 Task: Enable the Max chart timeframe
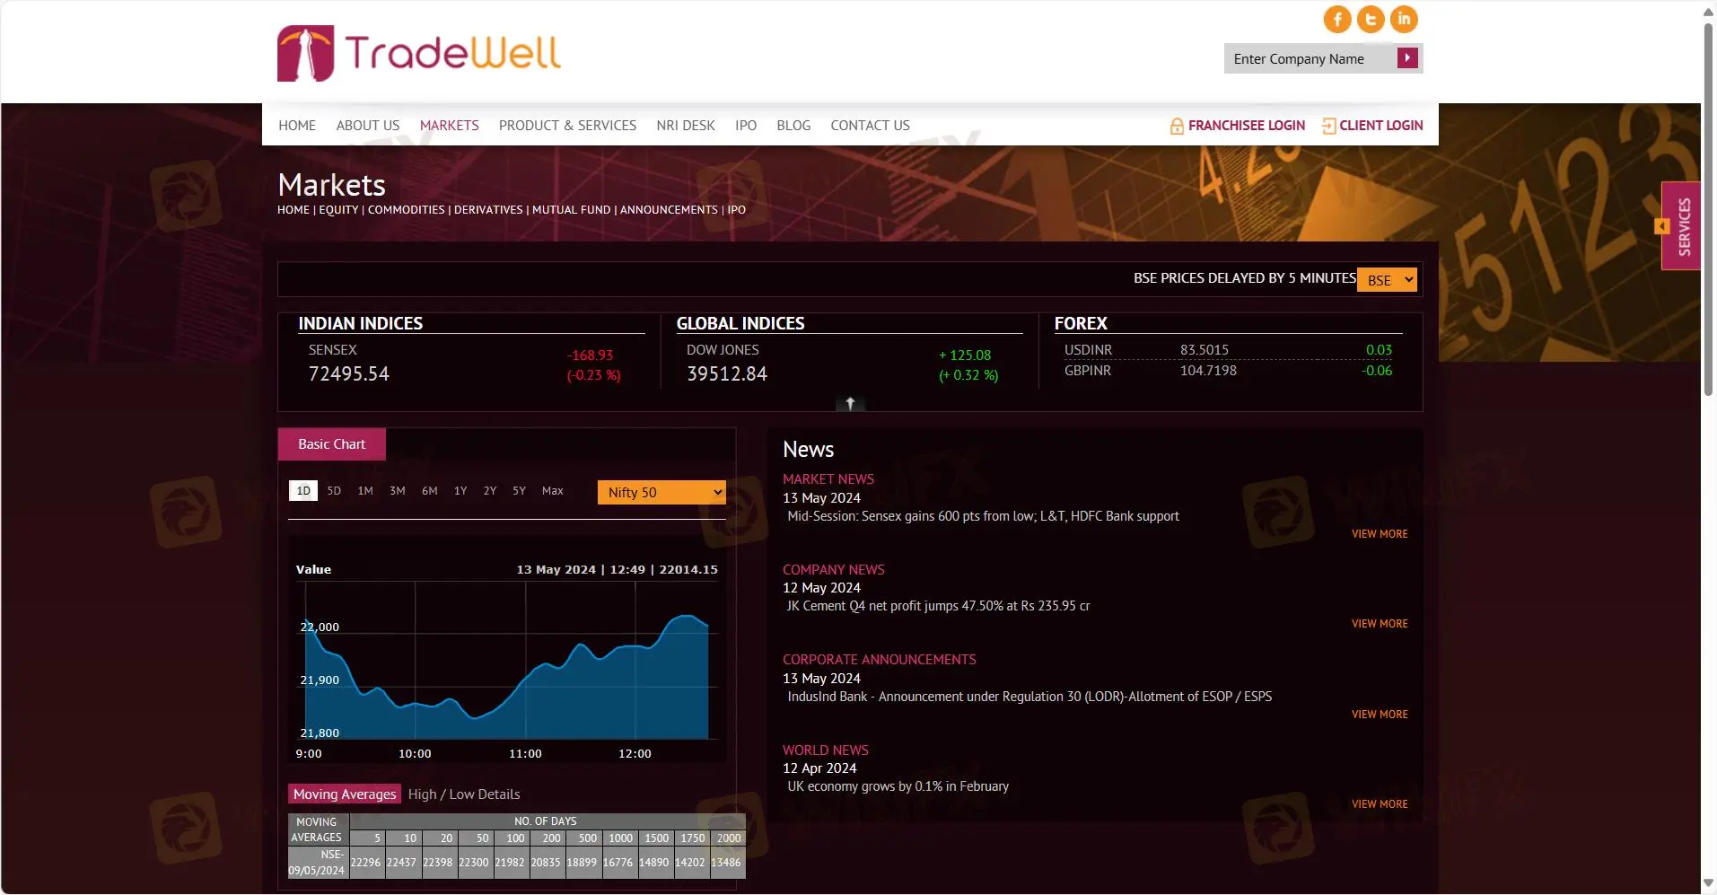[552, 490]
